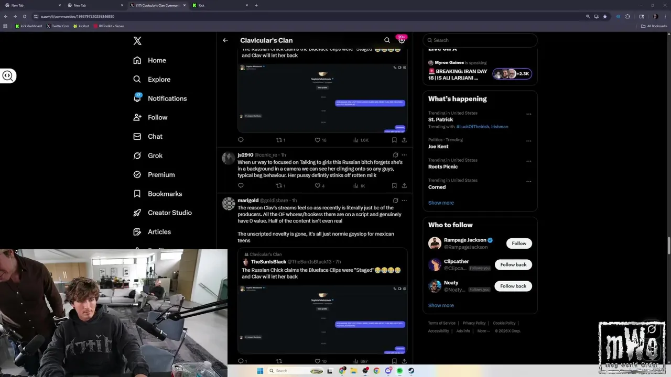Switch to the first New Tab
Image resolution: width=671 pixels, height=377 pixels.
[x=33, y=5]
